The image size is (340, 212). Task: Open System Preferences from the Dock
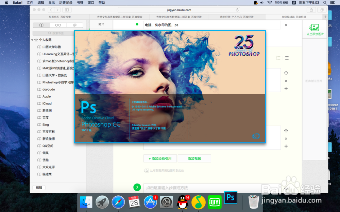click(166, 202)
